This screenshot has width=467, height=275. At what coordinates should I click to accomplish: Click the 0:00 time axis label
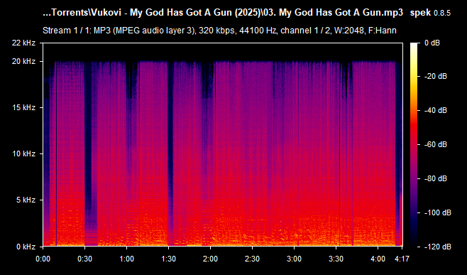tap(43, 259)
